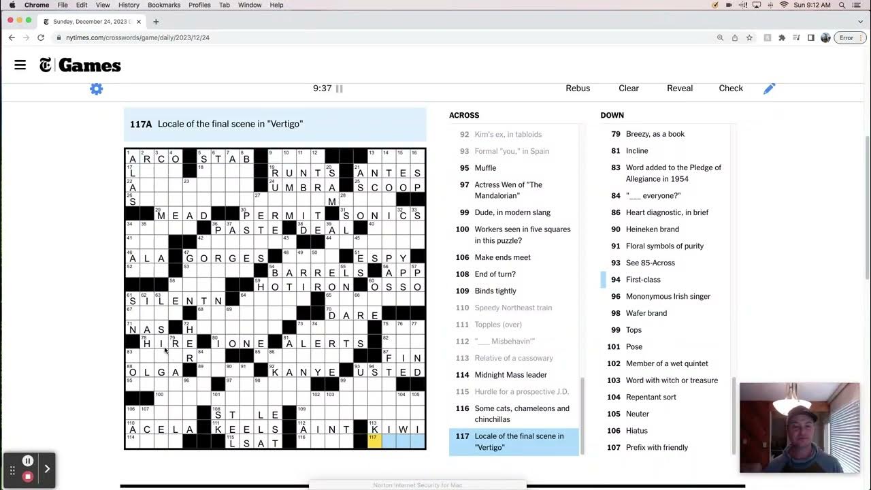
Task: Open macOS Spotlight search
Action: pos(842,5)
